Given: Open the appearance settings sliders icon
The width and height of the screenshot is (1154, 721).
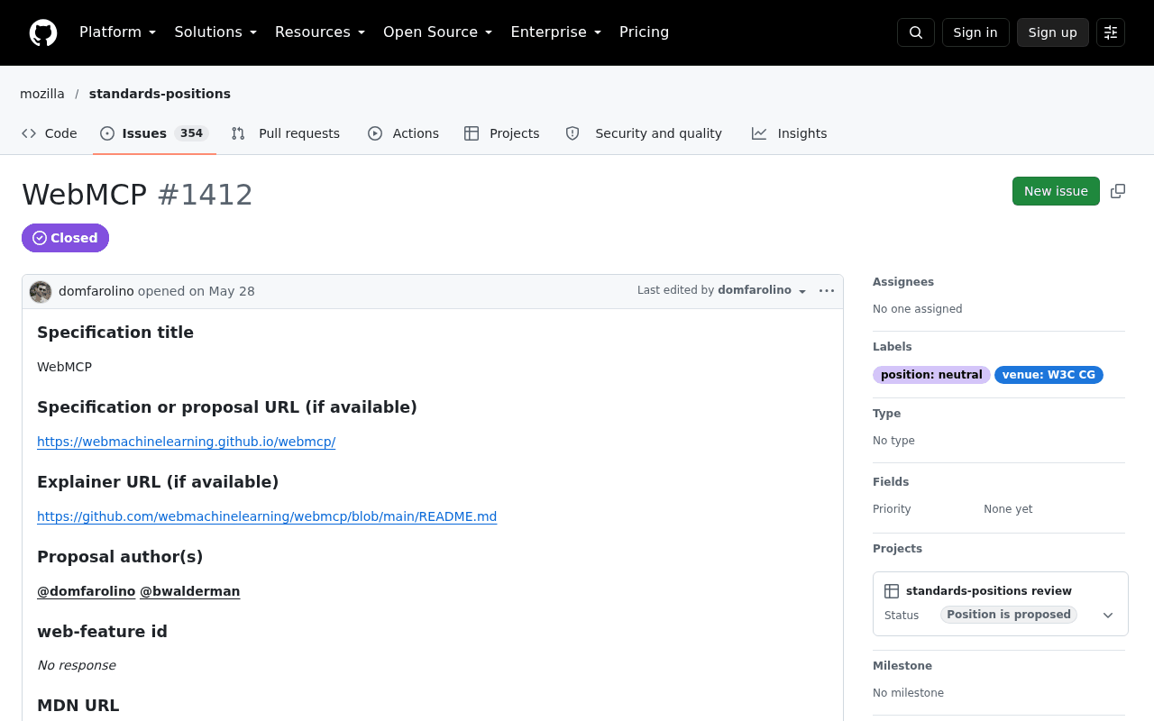Looking at the screenshot, I should (x=1111, y=32).
